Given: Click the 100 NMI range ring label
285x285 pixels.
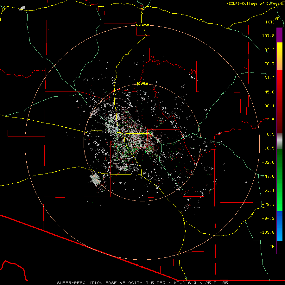Looking at the screenshot, I should pyautogui.click(x=142, y=25).
